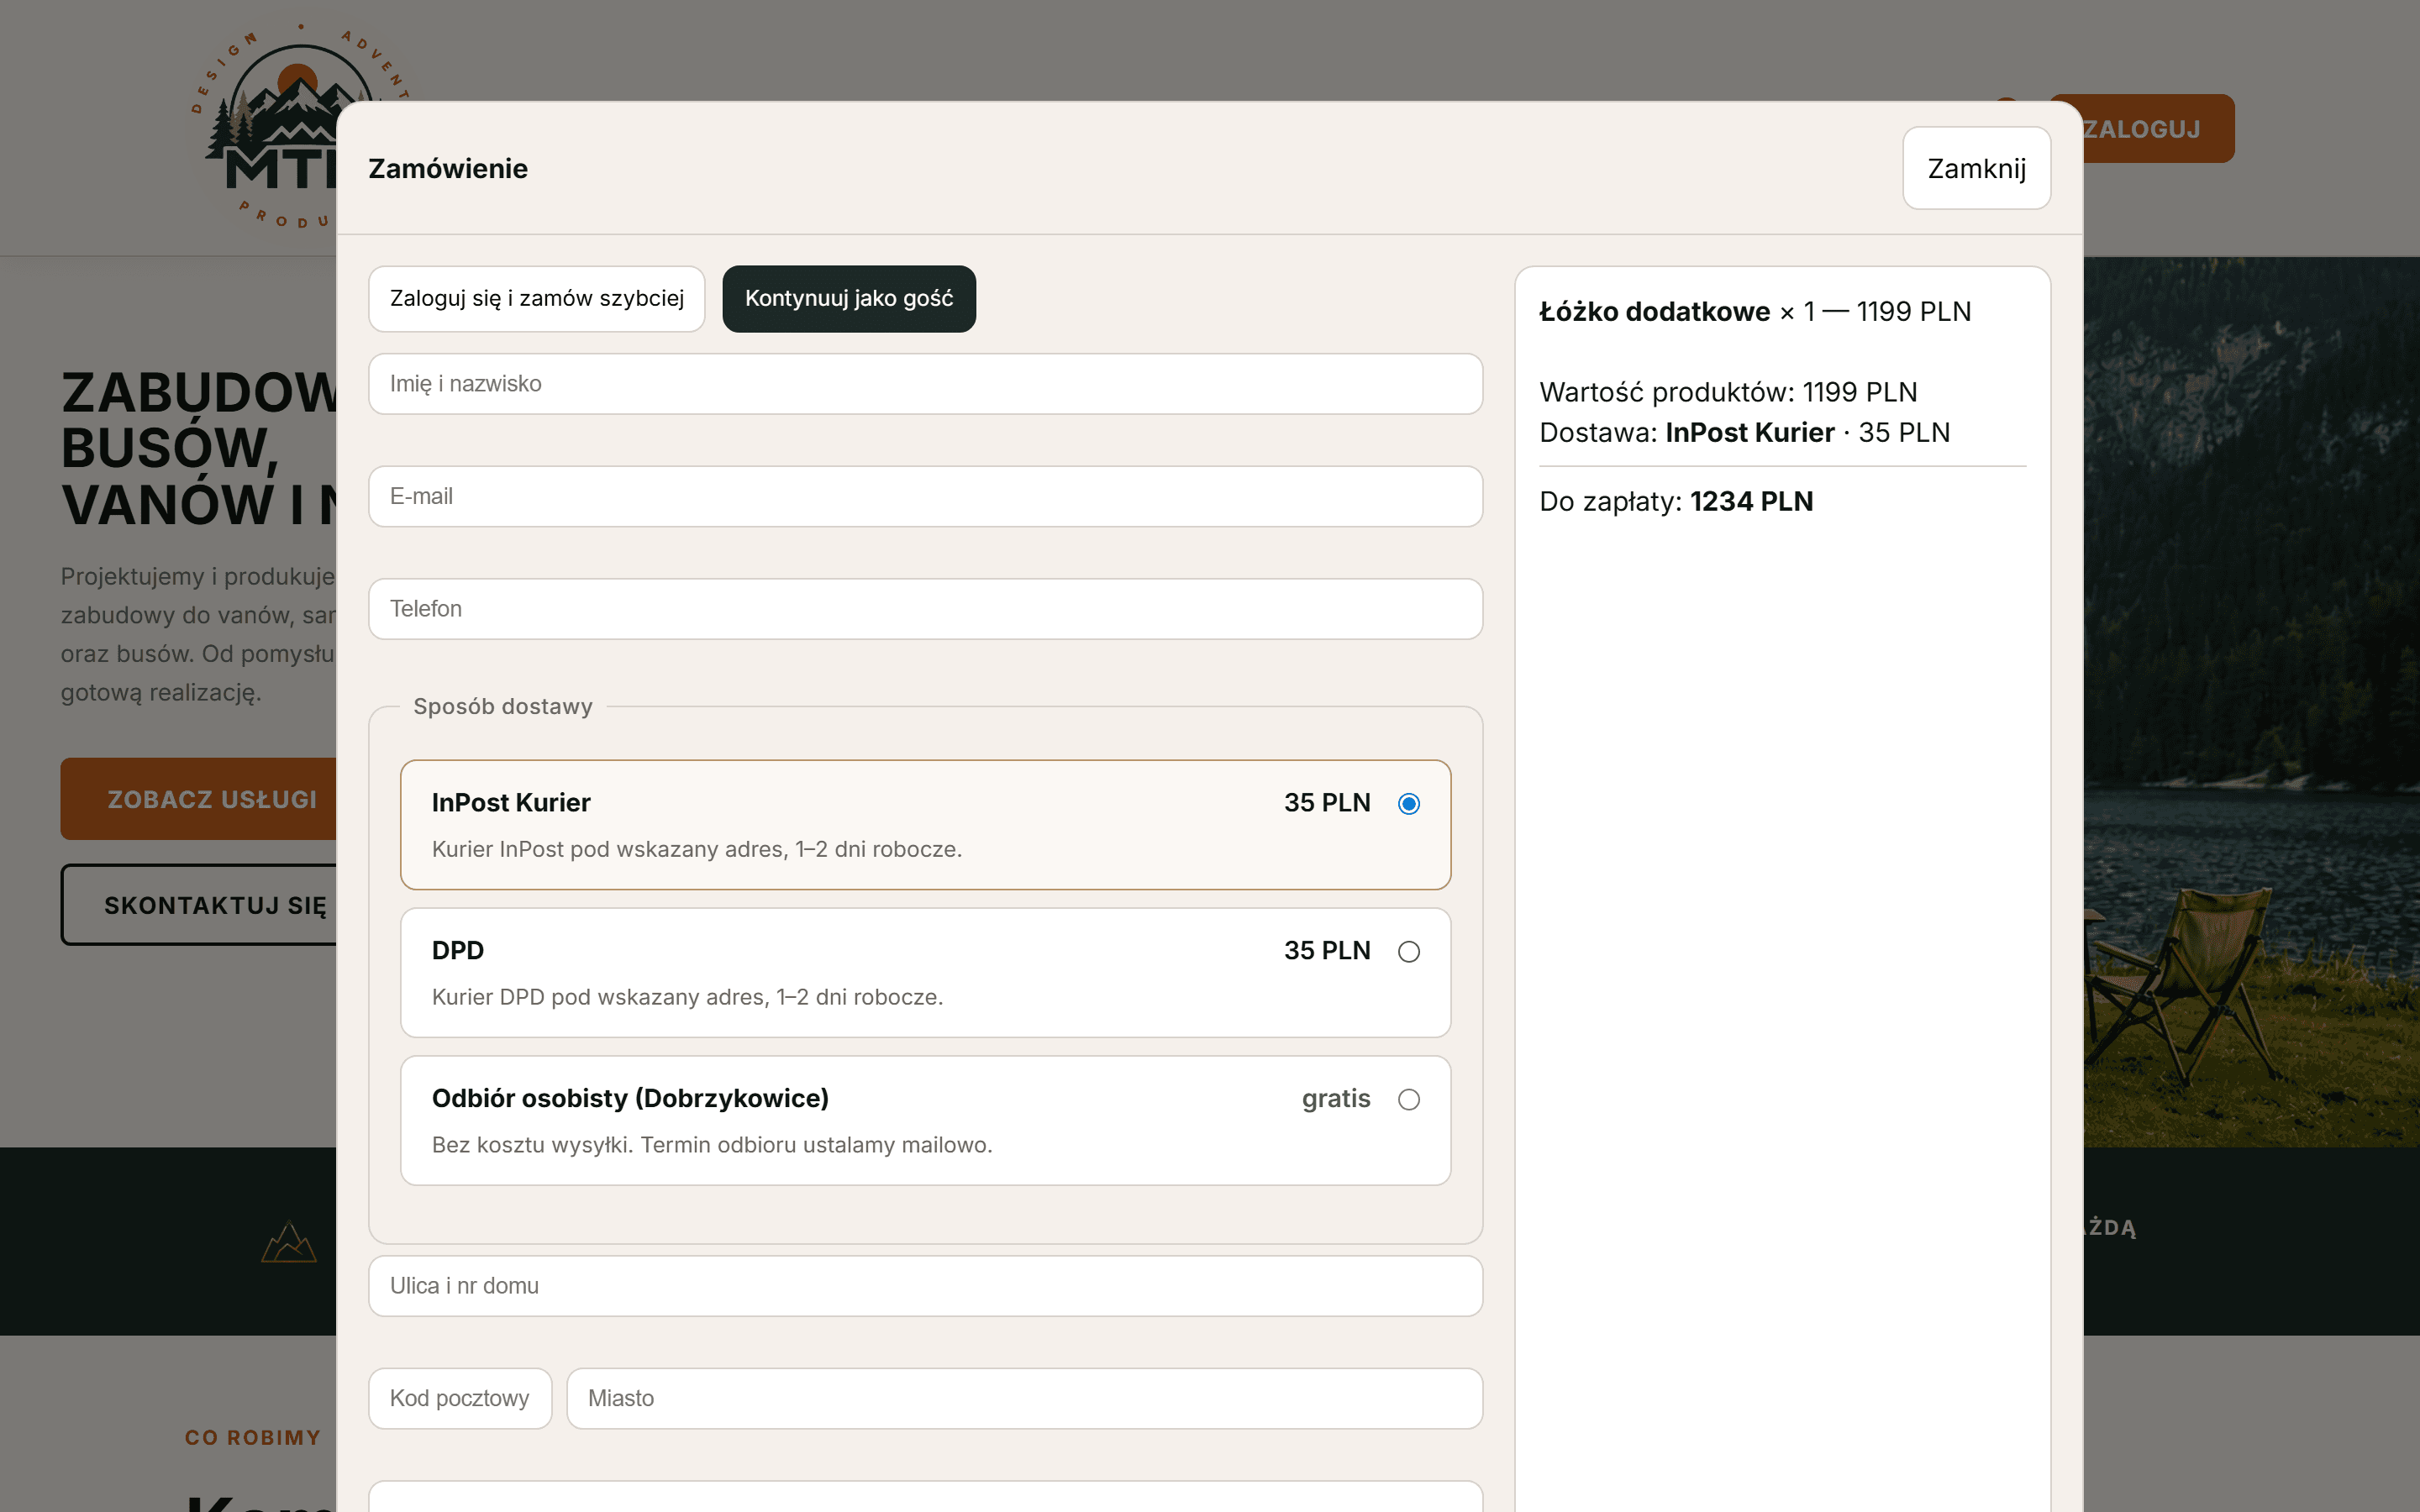Choose the DPD delivery radio button
The image size is (2420, 1512).
[1408, 951]
